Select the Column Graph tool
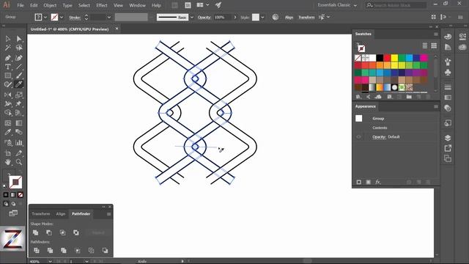 pos(19,143)
